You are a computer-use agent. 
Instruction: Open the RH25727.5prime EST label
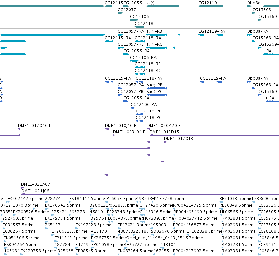[x=140, y=245]
